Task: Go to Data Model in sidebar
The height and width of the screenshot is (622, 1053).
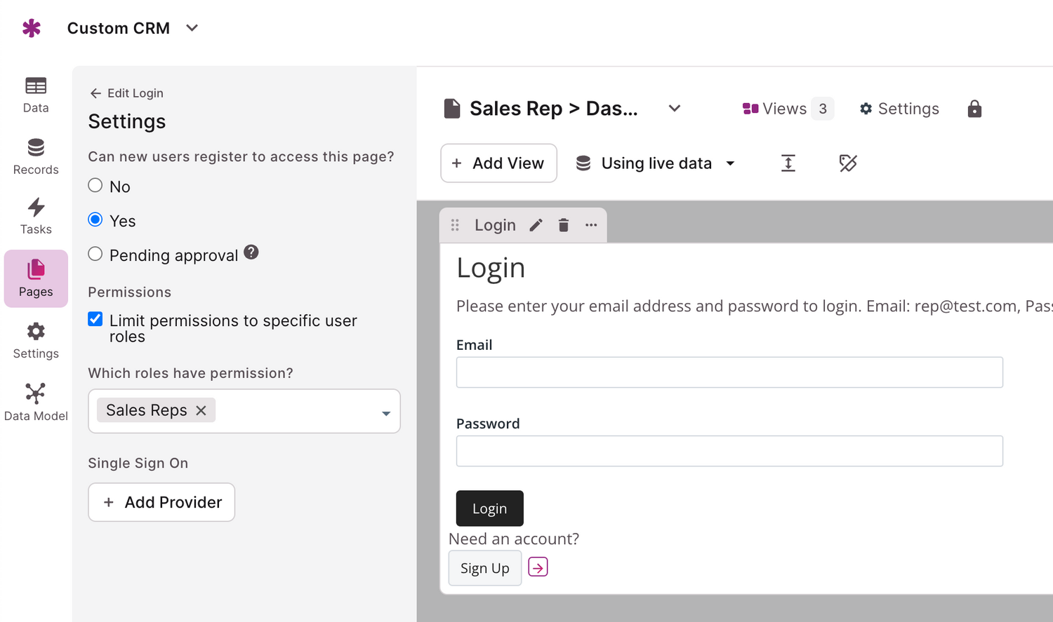Action: pyautogui.click(x=36, y=402)
